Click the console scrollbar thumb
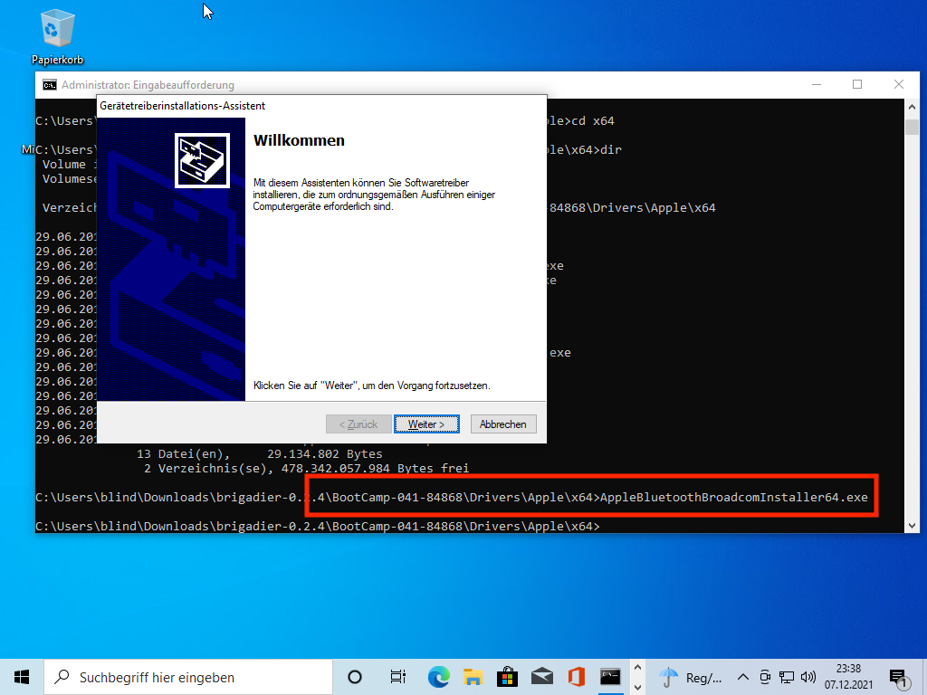This screenshot has height=695, width=927. click(912, 127)
